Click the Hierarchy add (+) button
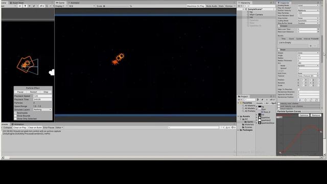The width and height of the screenshot is (327, 184). 239,6
